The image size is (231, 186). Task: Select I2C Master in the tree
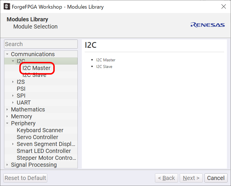(x=37, y=68)
